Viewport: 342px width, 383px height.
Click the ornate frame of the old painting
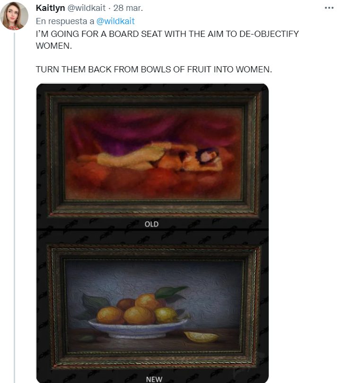(x=153, y=98)
